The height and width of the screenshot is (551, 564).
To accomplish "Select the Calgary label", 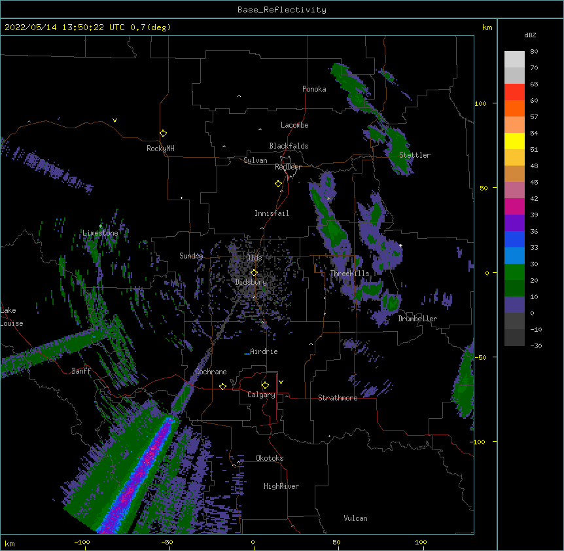I will coord(261,395).
